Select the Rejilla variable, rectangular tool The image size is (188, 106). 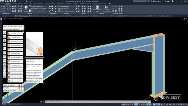(66, 11)
